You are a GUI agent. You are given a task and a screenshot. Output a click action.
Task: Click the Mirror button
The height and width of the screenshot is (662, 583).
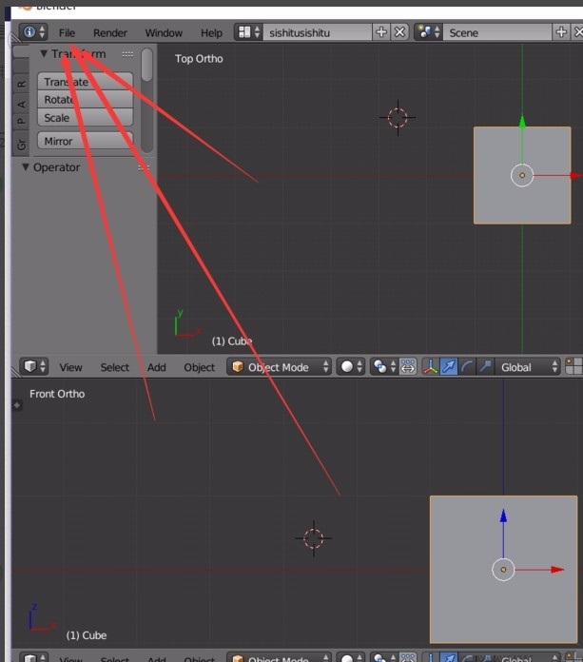[x=86, y=141]
